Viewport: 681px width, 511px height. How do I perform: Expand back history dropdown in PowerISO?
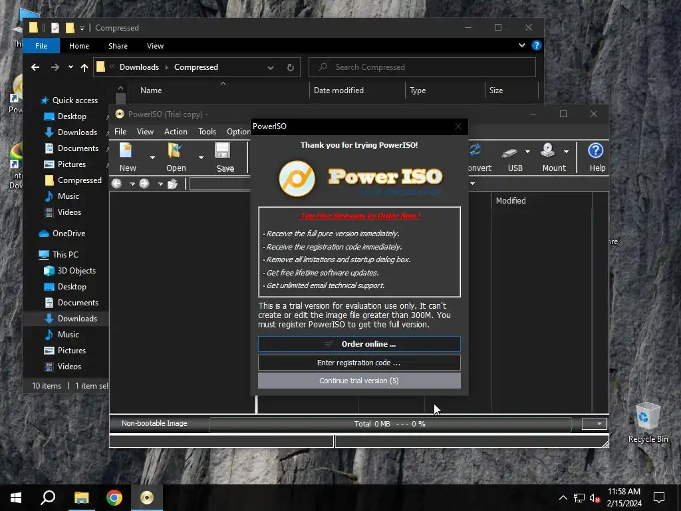pos(132,184)
